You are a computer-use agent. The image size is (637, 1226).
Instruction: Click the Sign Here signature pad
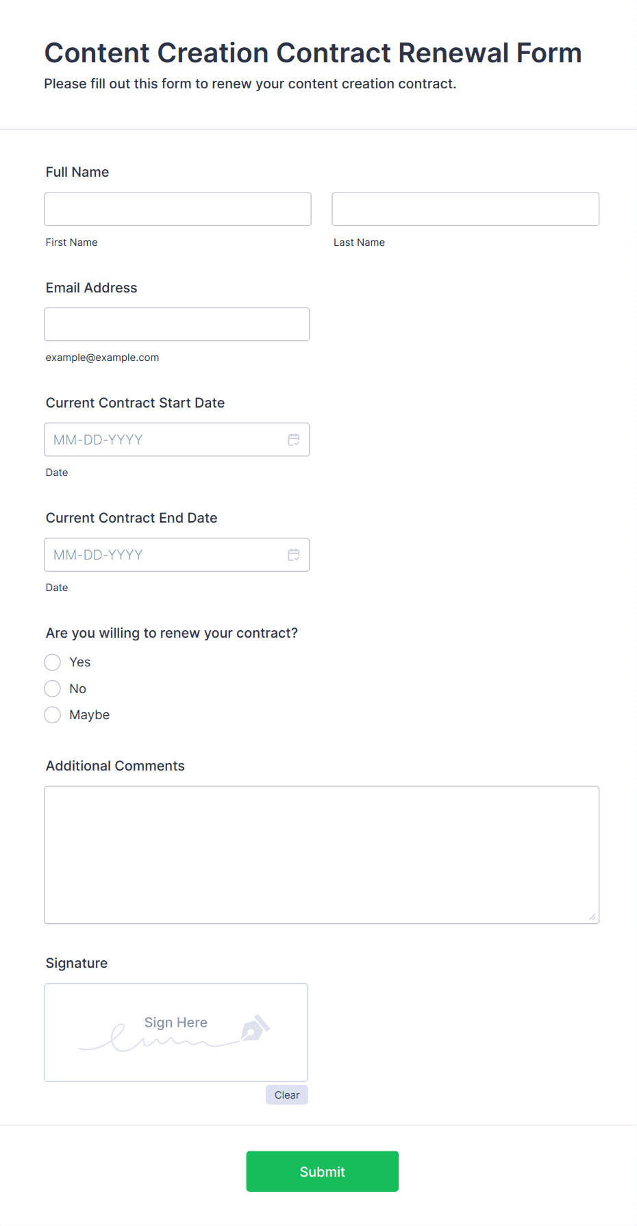point(175,1032)
